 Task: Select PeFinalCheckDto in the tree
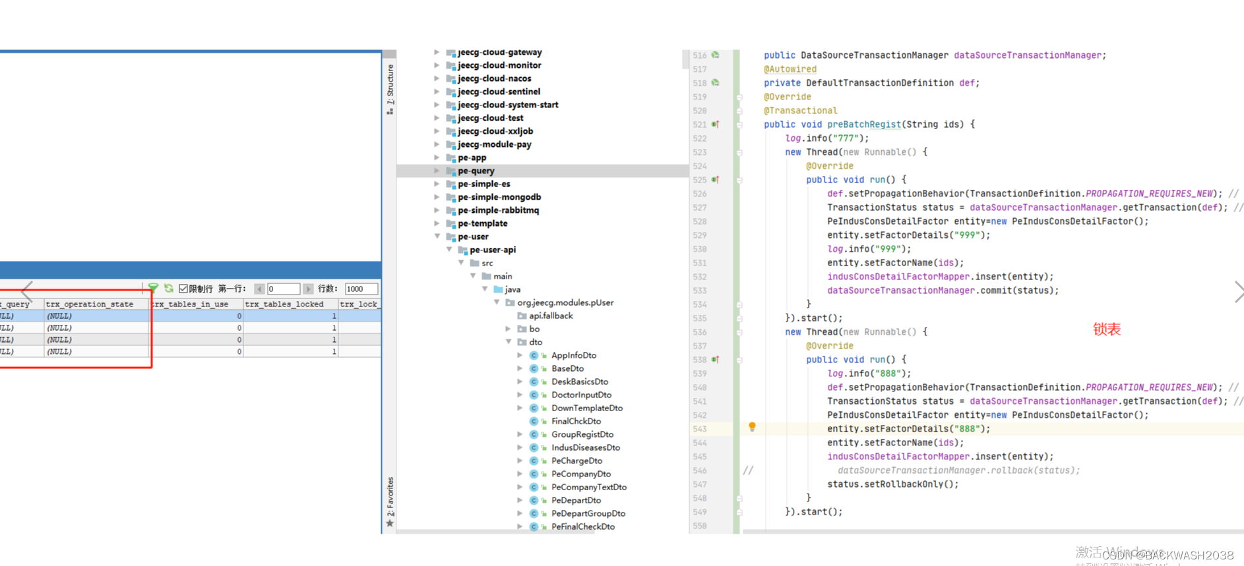[583, 526]
